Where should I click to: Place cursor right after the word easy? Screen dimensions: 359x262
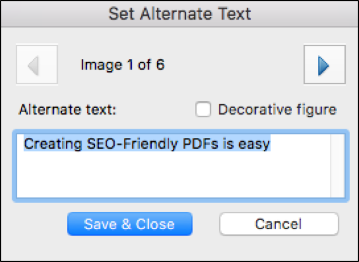pyautogui.click(x=271, y=144)
